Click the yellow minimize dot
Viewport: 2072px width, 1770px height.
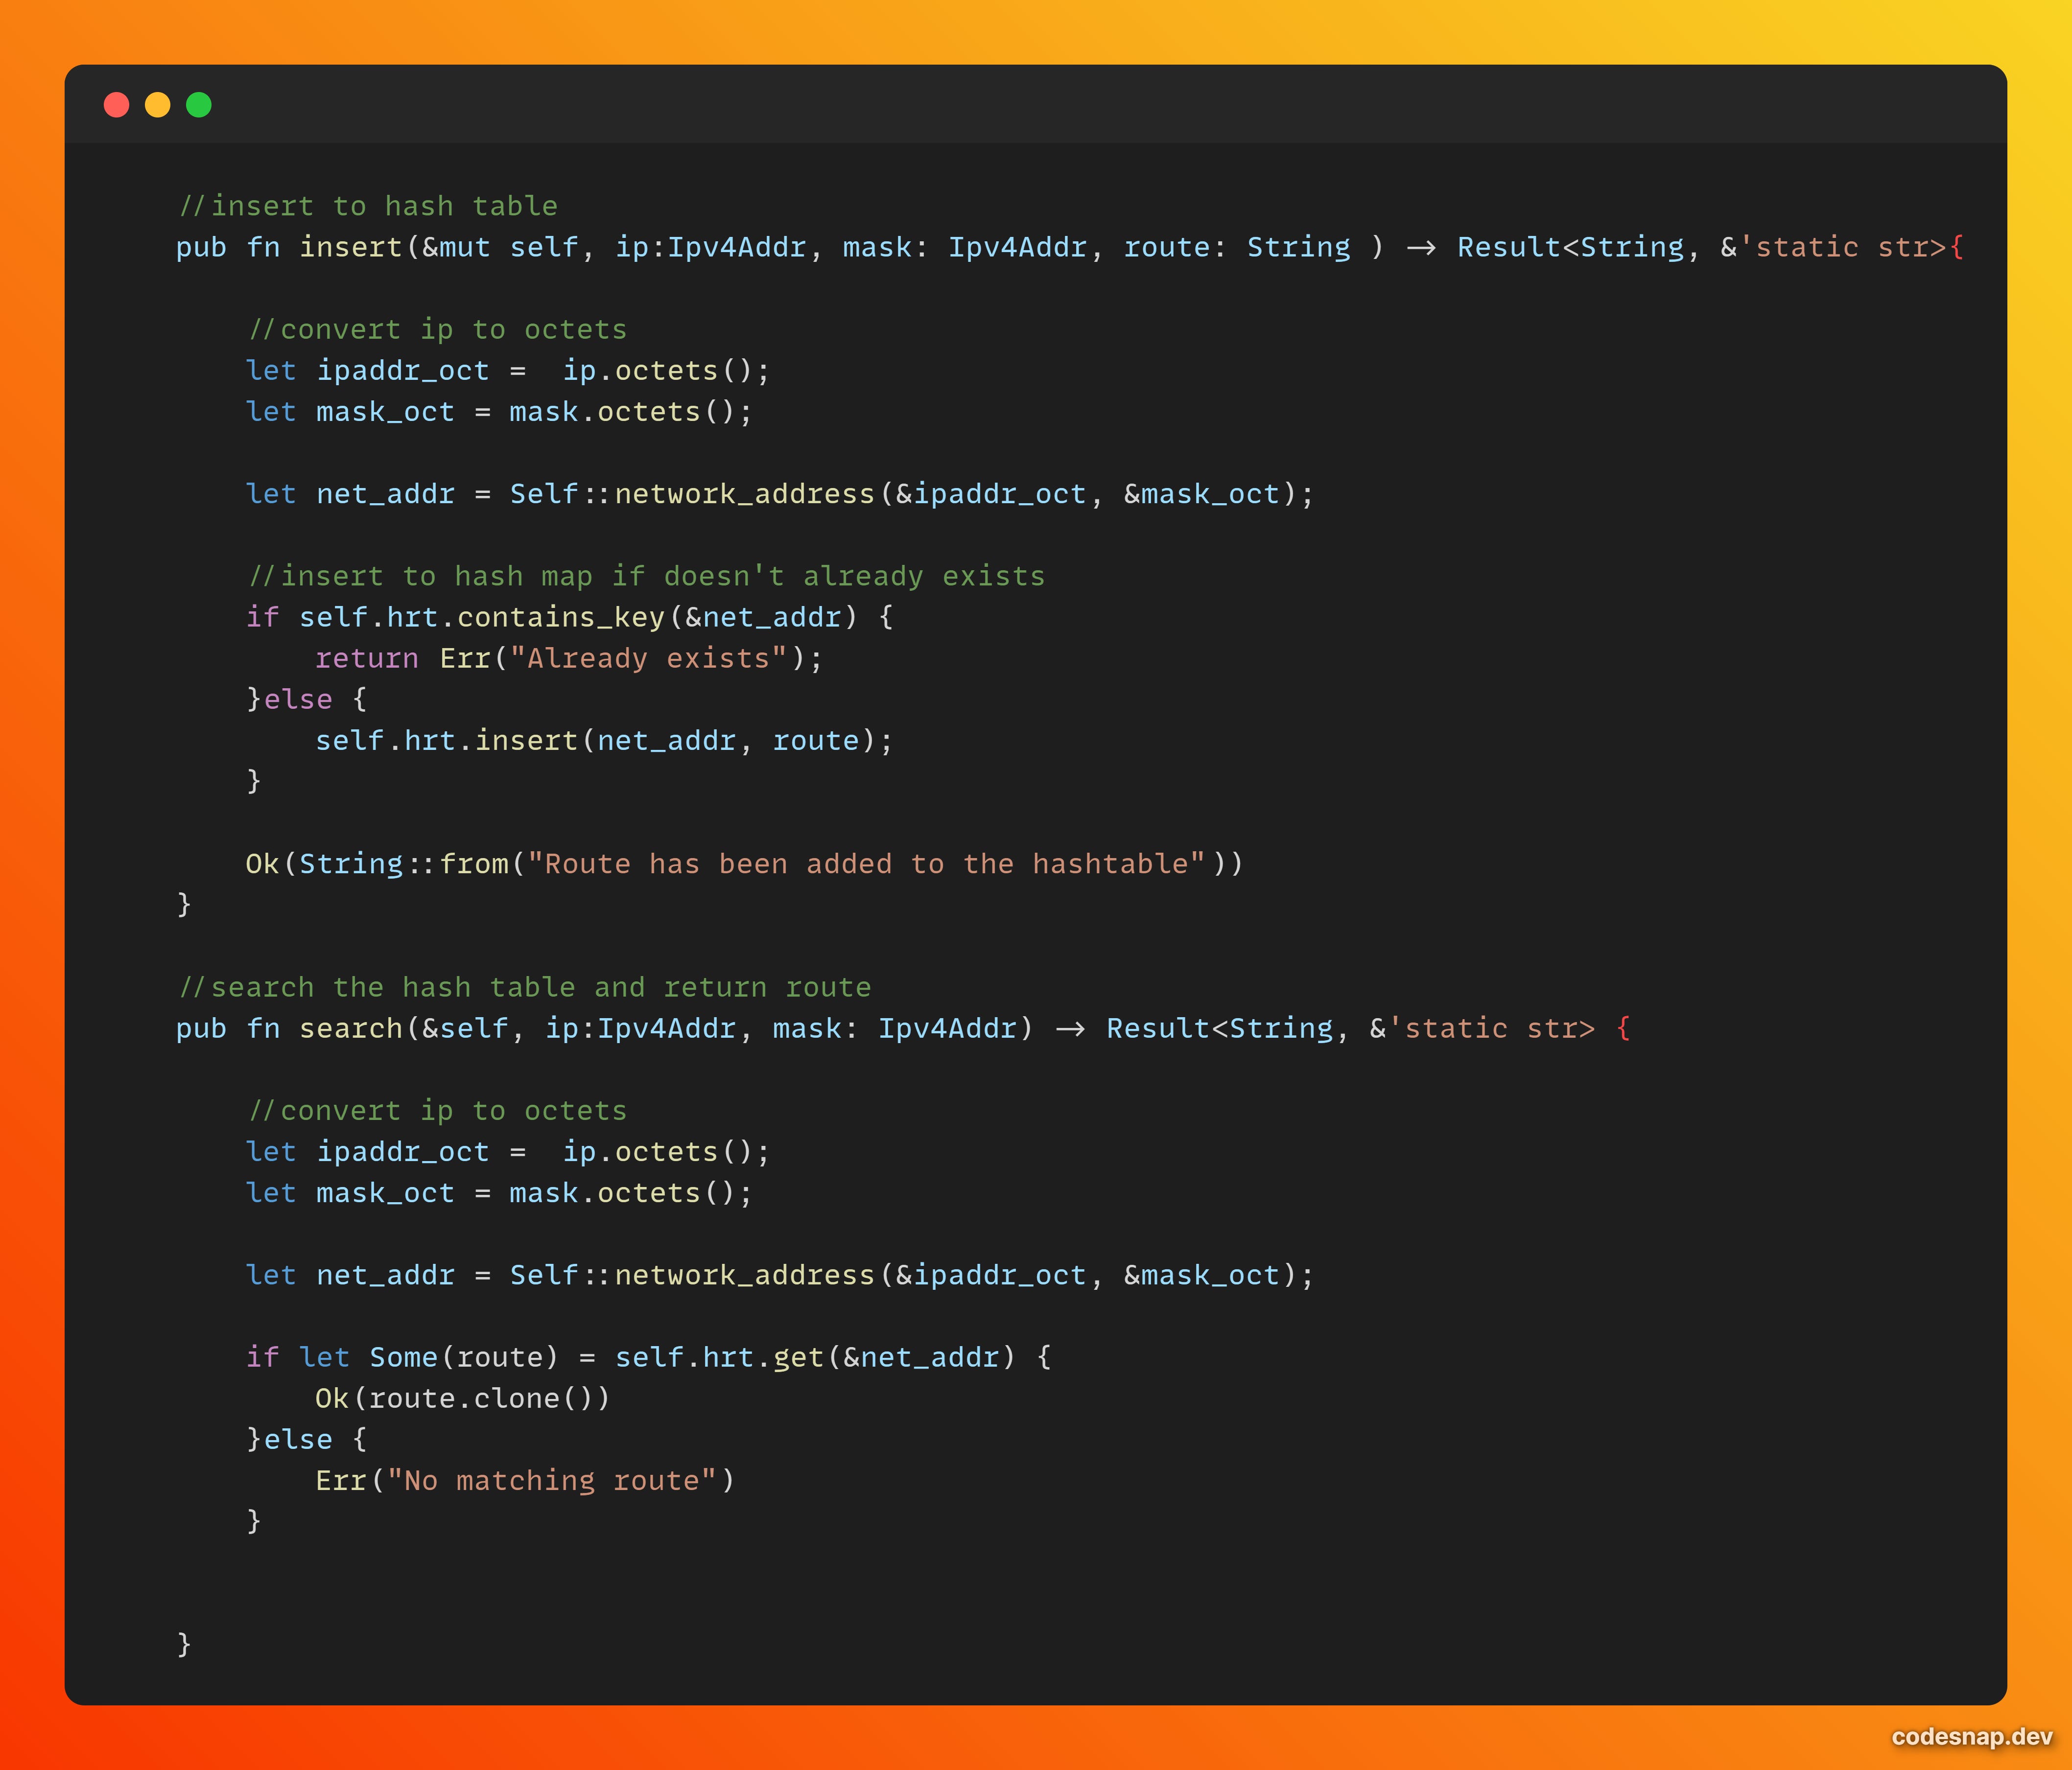click(157, 105)
